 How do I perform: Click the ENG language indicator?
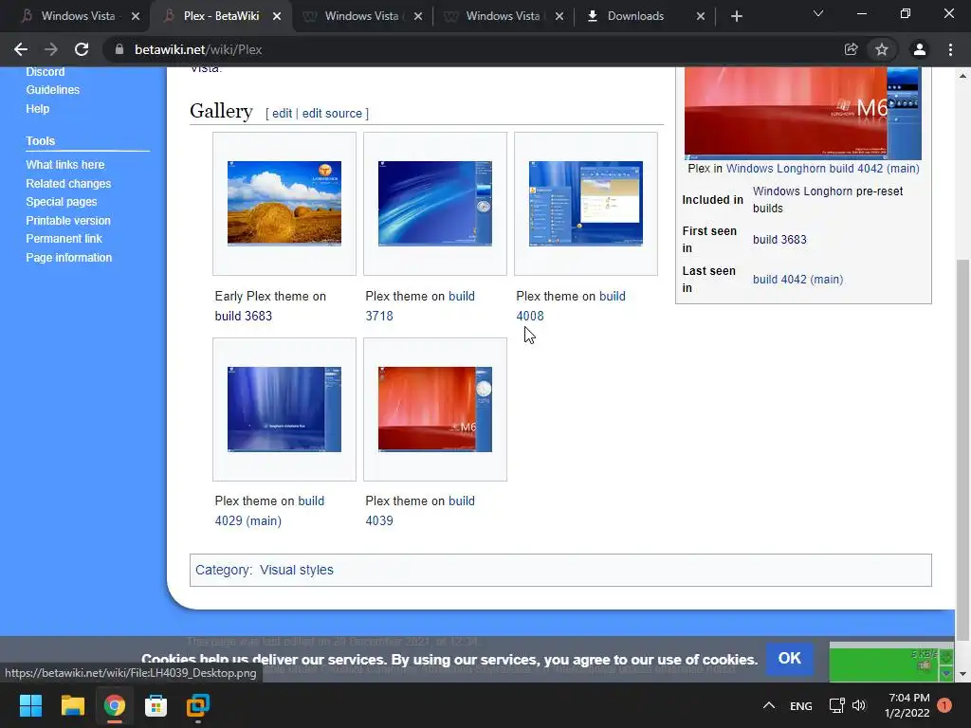coord(800,705)
